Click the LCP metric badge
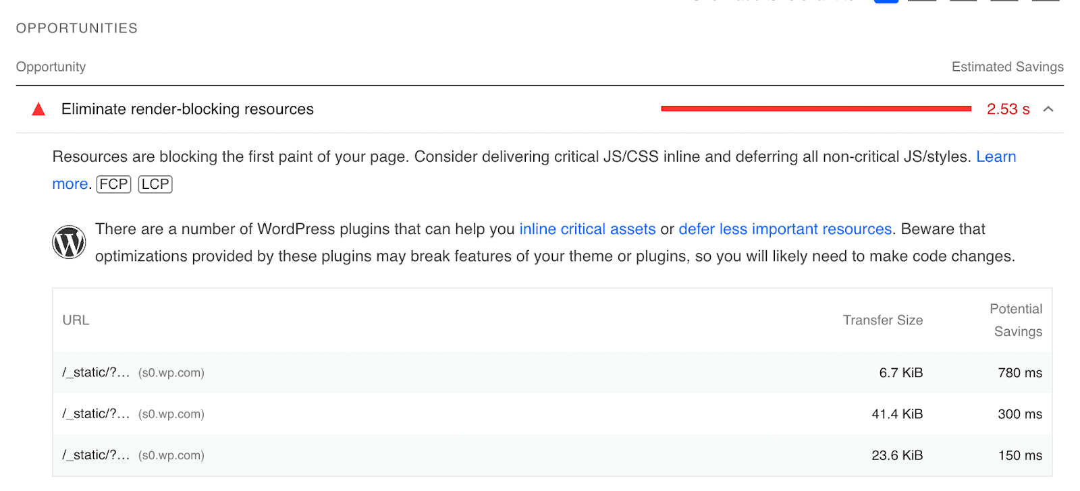The width and height of the screenshot is (1080, 491). (155, 184)
